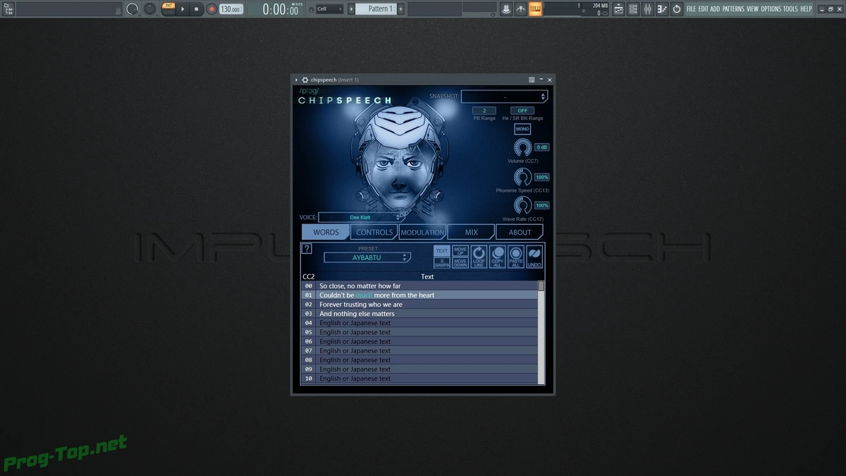Select TEXT input mode button
Image resolution: width=846 pixels, height=476 pixels.
442,251
